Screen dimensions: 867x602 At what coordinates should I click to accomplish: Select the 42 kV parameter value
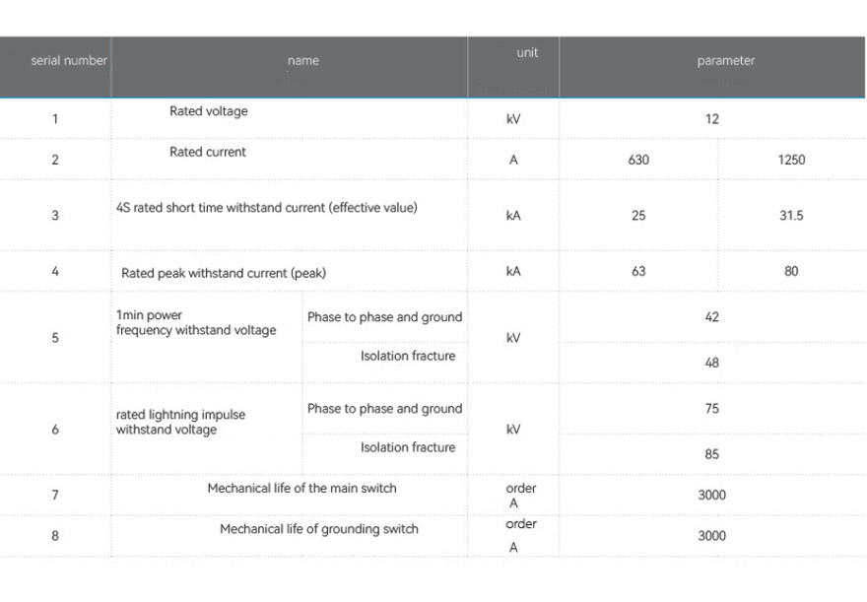click(712, 317)
